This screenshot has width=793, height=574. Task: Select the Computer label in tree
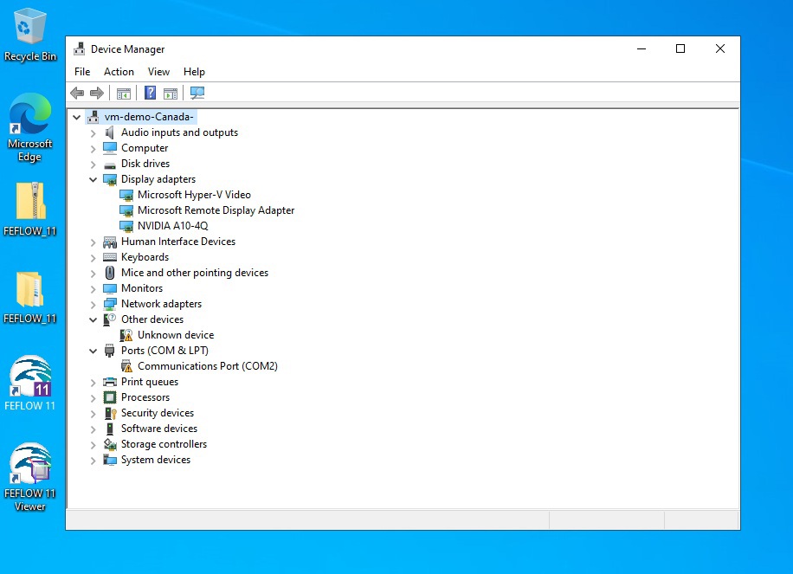coord(145,148)
